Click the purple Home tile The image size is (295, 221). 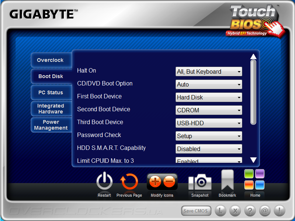coord(260,173)
